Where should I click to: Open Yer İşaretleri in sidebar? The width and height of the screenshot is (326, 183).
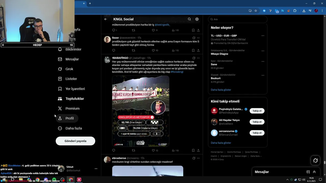click(x=72, y=89)
